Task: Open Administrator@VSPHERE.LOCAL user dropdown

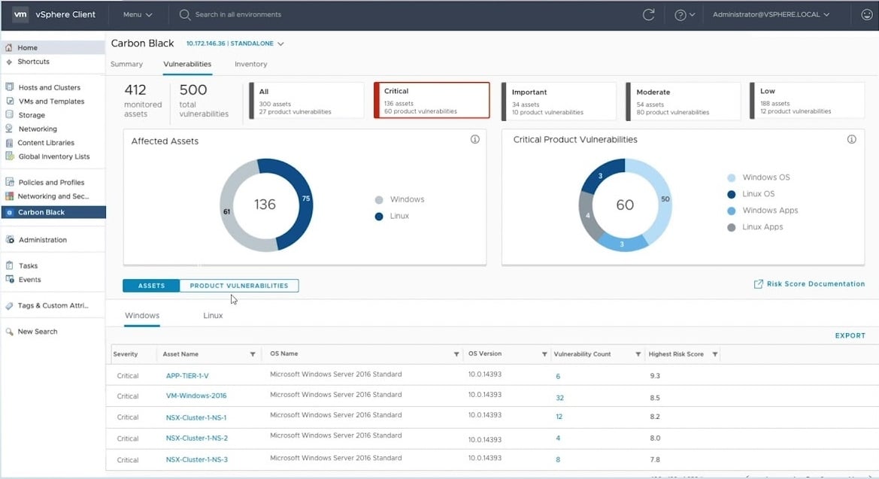Action: (771, 14)
